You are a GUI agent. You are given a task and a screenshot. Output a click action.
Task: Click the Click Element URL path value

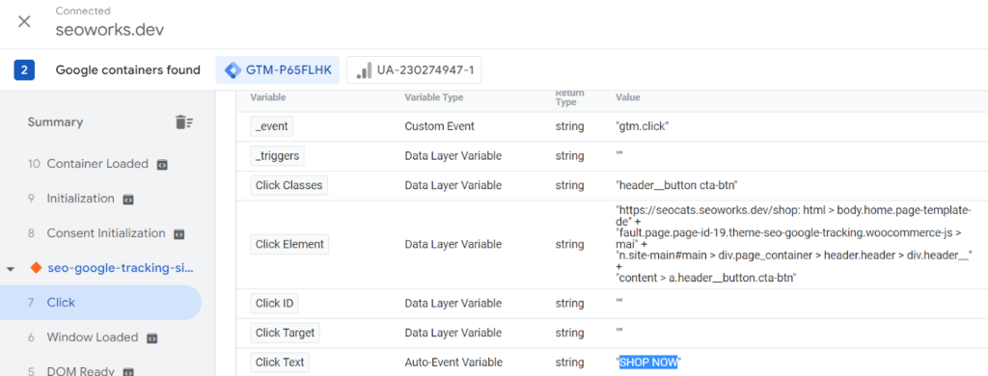[x=794, y=244]
